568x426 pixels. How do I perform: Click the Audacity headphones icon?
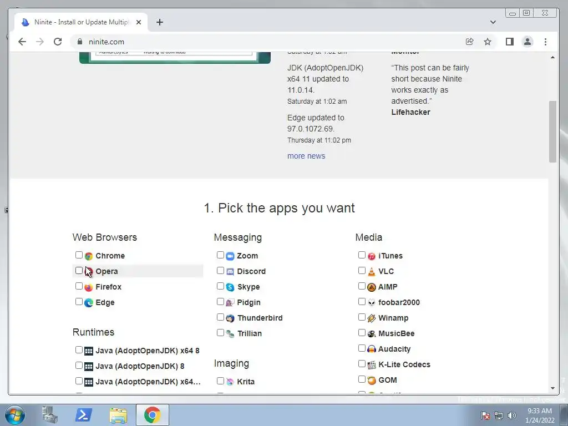click(372, 349)
